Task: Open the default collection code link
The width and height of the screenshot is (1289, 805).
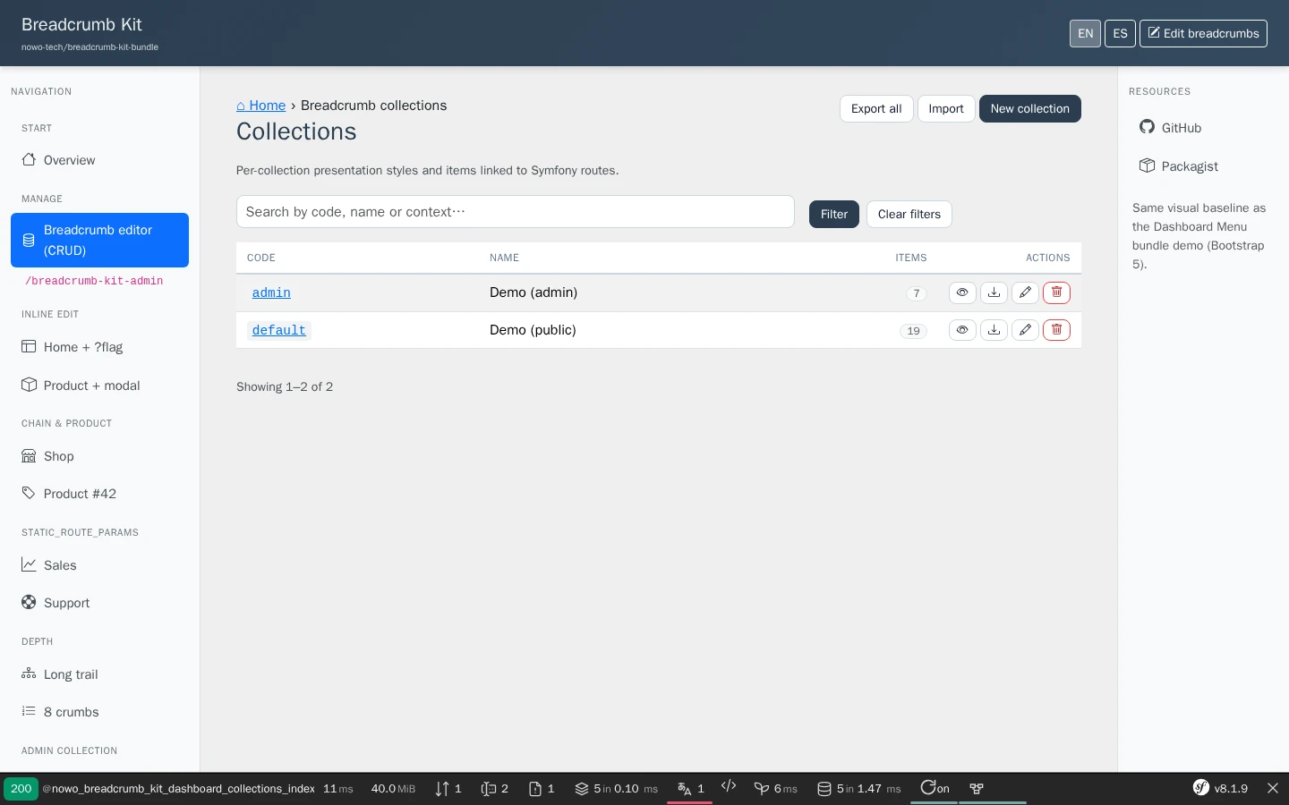Action: point(279,330)
